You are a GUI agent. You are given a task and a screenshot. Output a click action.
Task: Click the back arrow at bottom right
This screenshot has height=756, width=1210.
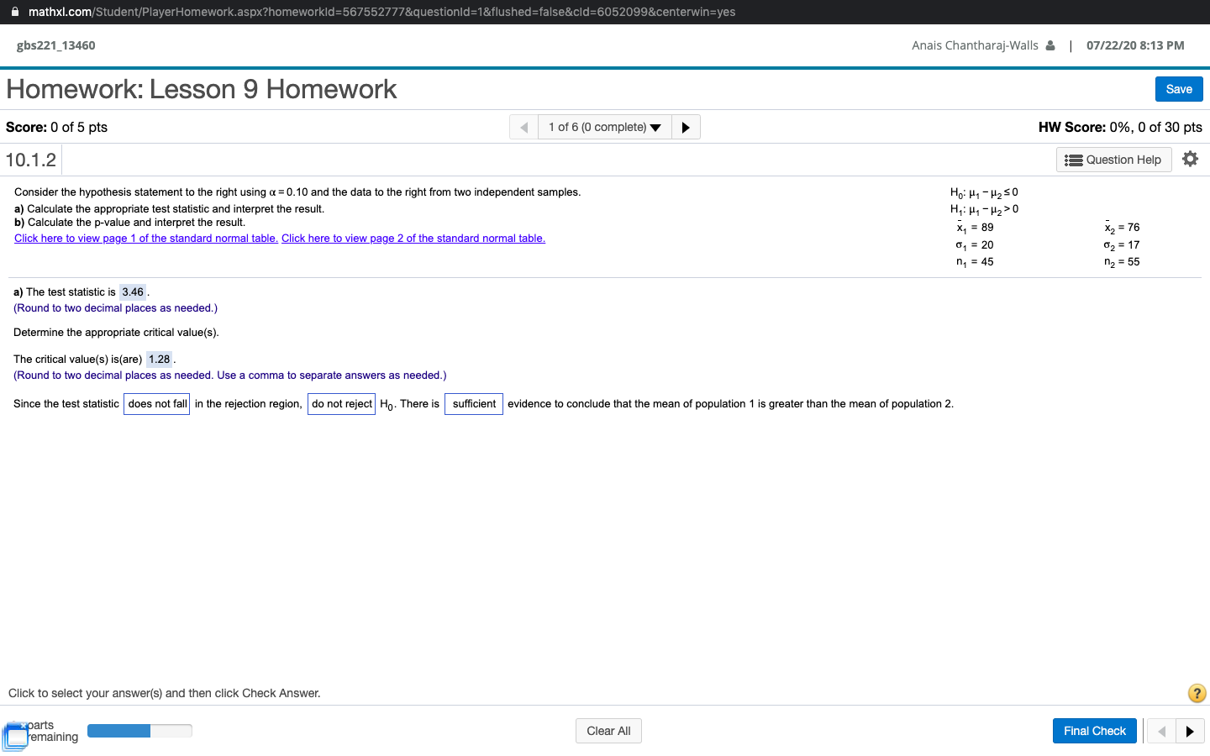1160,731
